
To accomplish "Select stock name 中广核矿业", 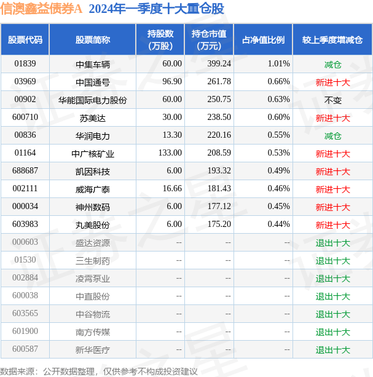I will 93,153.
